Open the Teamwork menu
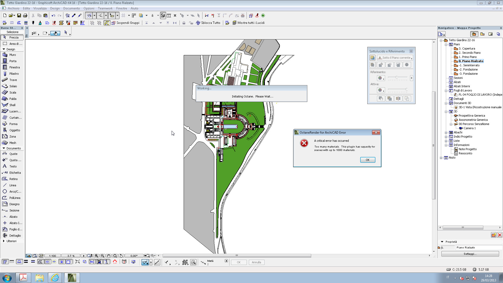Screen dimensions: 503x283 (x=105, y=8)
